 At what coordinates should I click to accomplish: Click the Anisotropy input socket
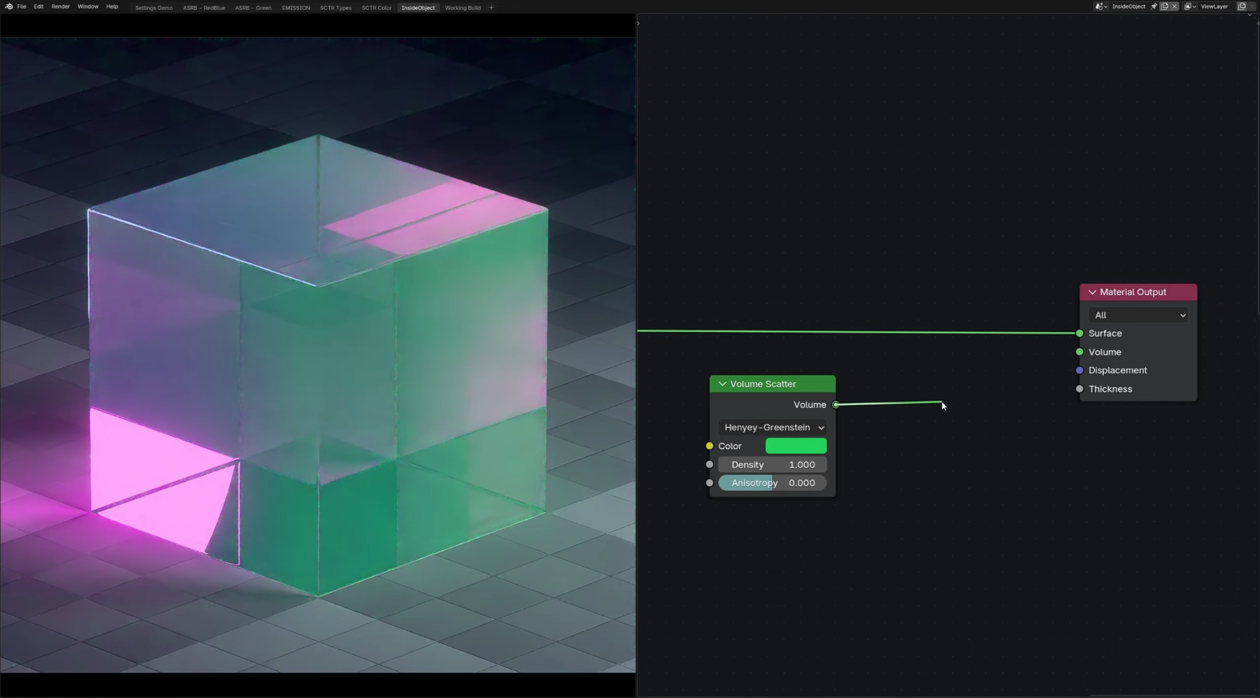coord(709,483)
